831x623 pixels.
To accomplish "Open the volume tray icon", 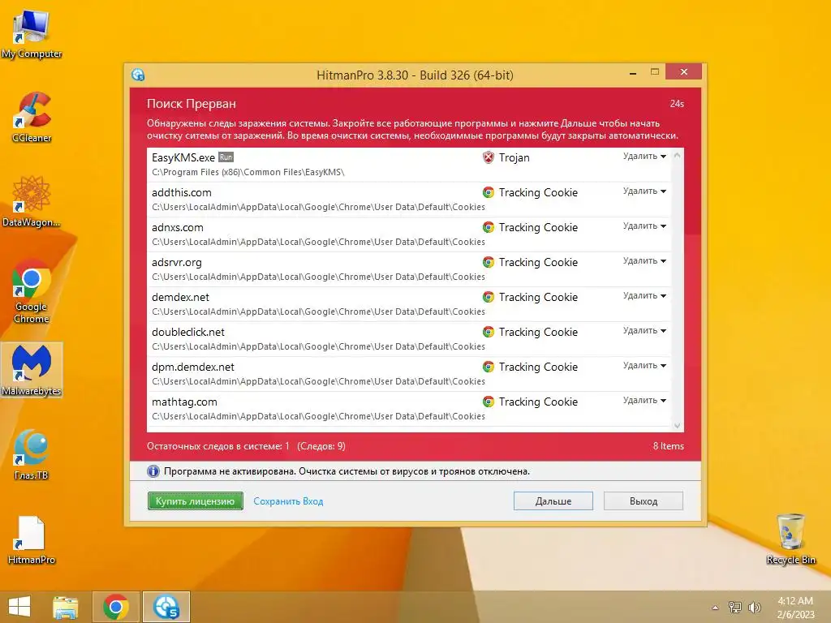I will [754, 607].
